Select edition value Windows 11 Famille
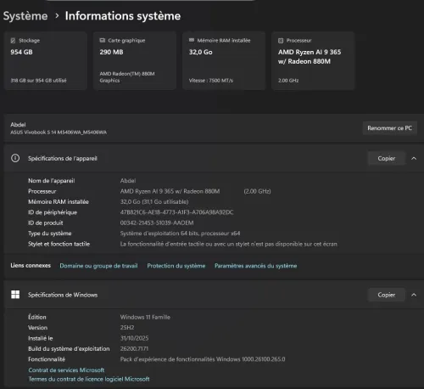Image resolution: width=424 pixels, height=389 pixels. (145, 317)
